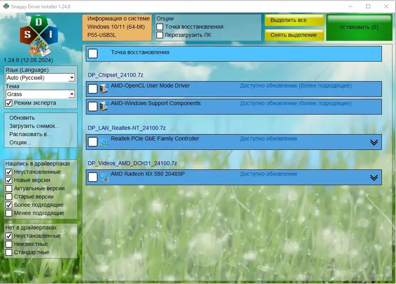Click Windows 10/11 (64-bit) text
The height and width of the screenshot is (284, 396).
pyautogui.click(x=116, y=27)
